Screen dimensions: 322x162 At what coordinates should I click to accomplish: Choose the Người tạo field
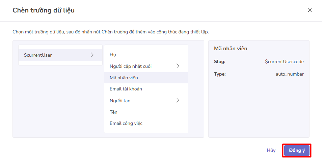120,101
